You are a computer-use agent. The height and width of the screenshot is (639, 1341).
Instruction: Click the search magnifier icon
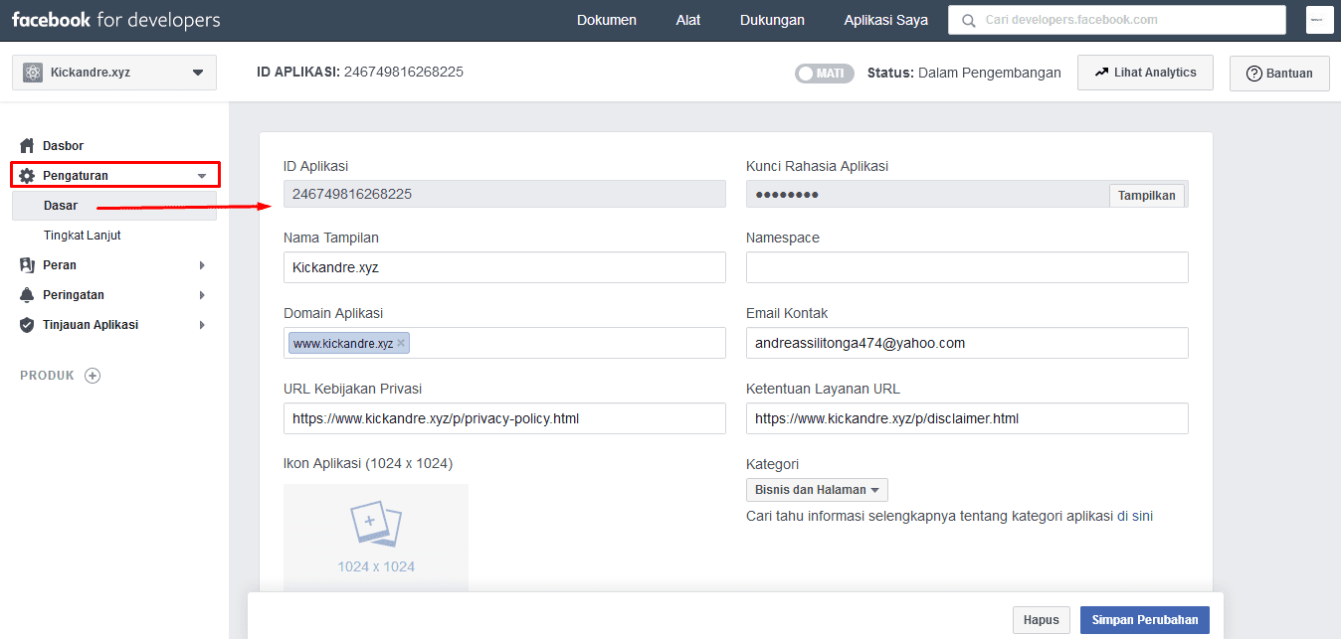tap(968, 20)
